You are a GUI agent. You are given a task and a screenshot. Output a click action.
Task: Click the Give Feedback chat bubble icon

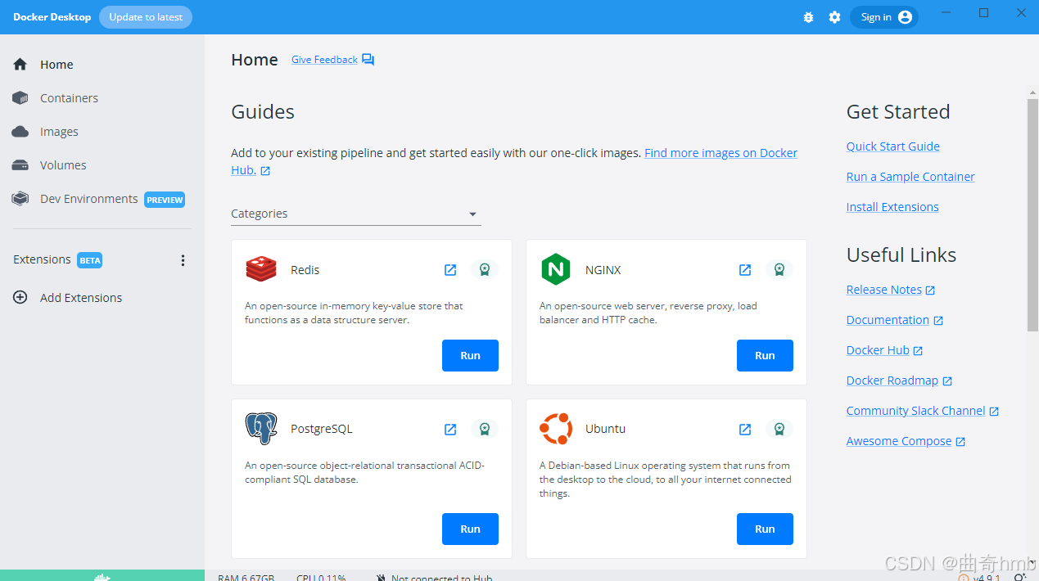click(368, 60)
